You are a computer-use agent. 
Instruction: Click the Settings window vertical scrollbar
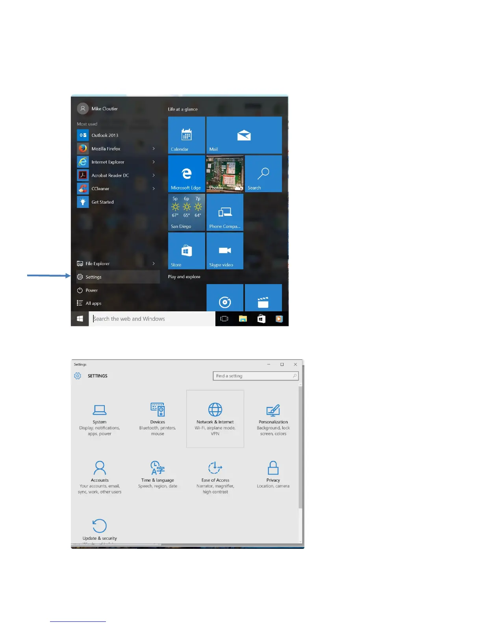click(x=300, y=447)
